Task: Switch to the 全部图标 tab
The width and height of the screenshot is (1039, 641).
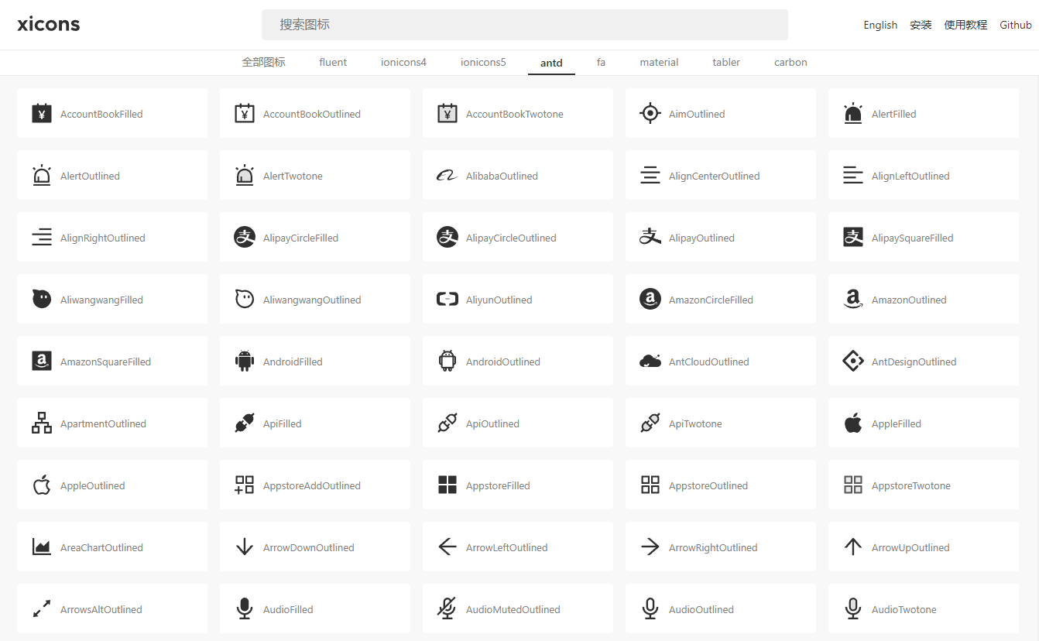Action: pyautogui.click(x=263, y=62)
